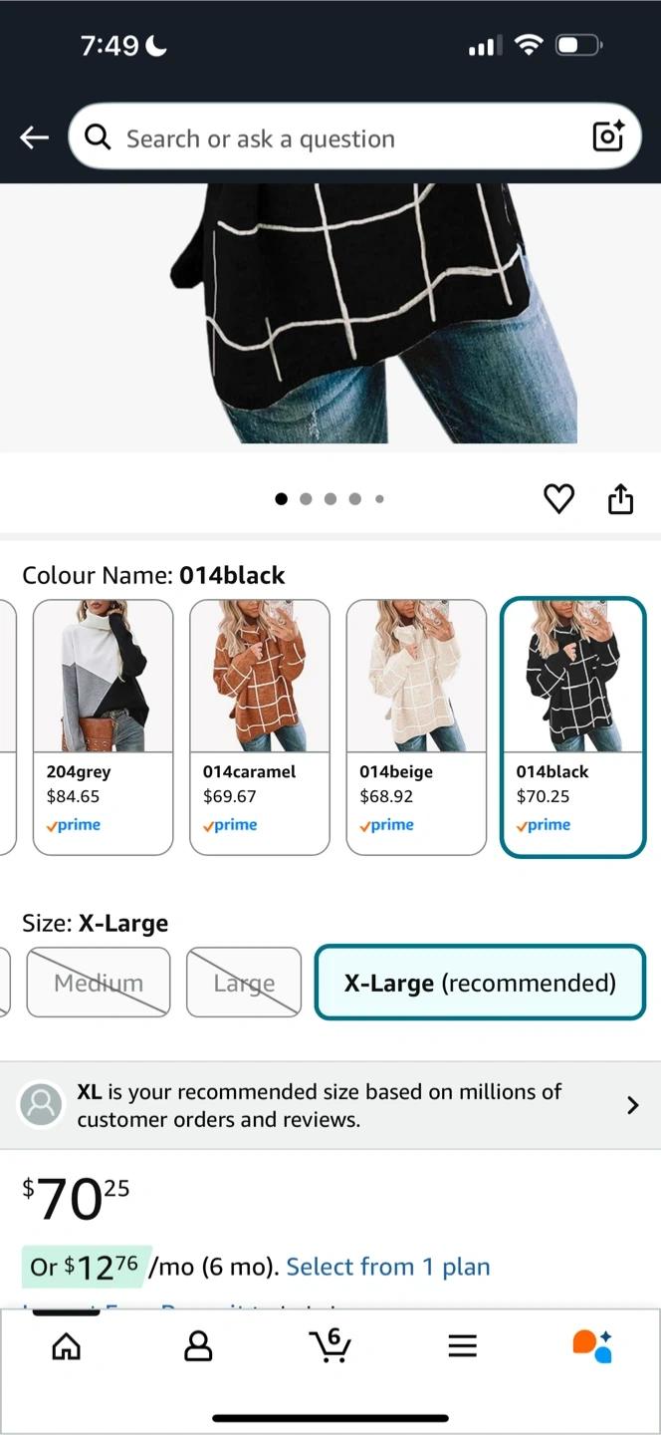Select the Medium size option
The height and width of the screenshot is (1435, 661).
[99, 983]
